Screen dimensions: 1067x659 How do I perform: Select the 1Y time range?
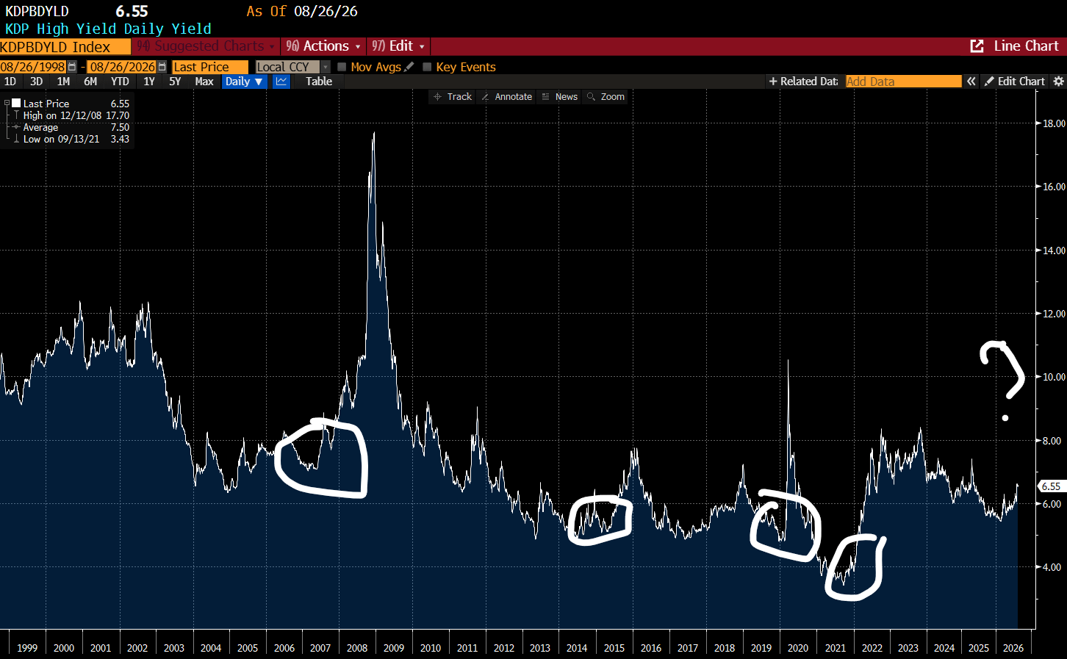149,82
